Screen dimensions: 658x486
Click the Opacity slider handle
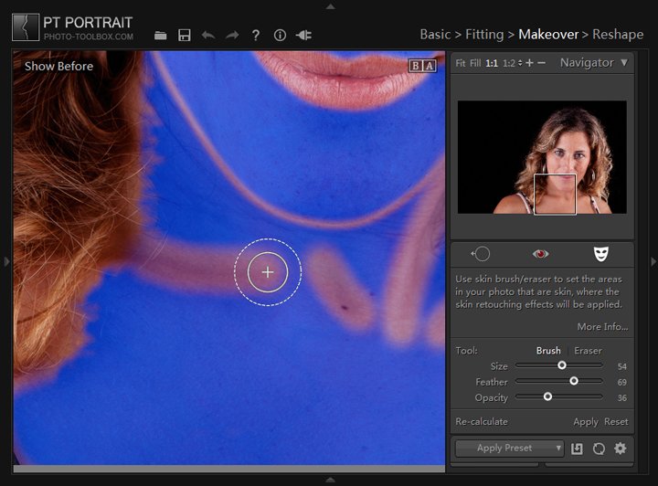[x=547, y=396]
